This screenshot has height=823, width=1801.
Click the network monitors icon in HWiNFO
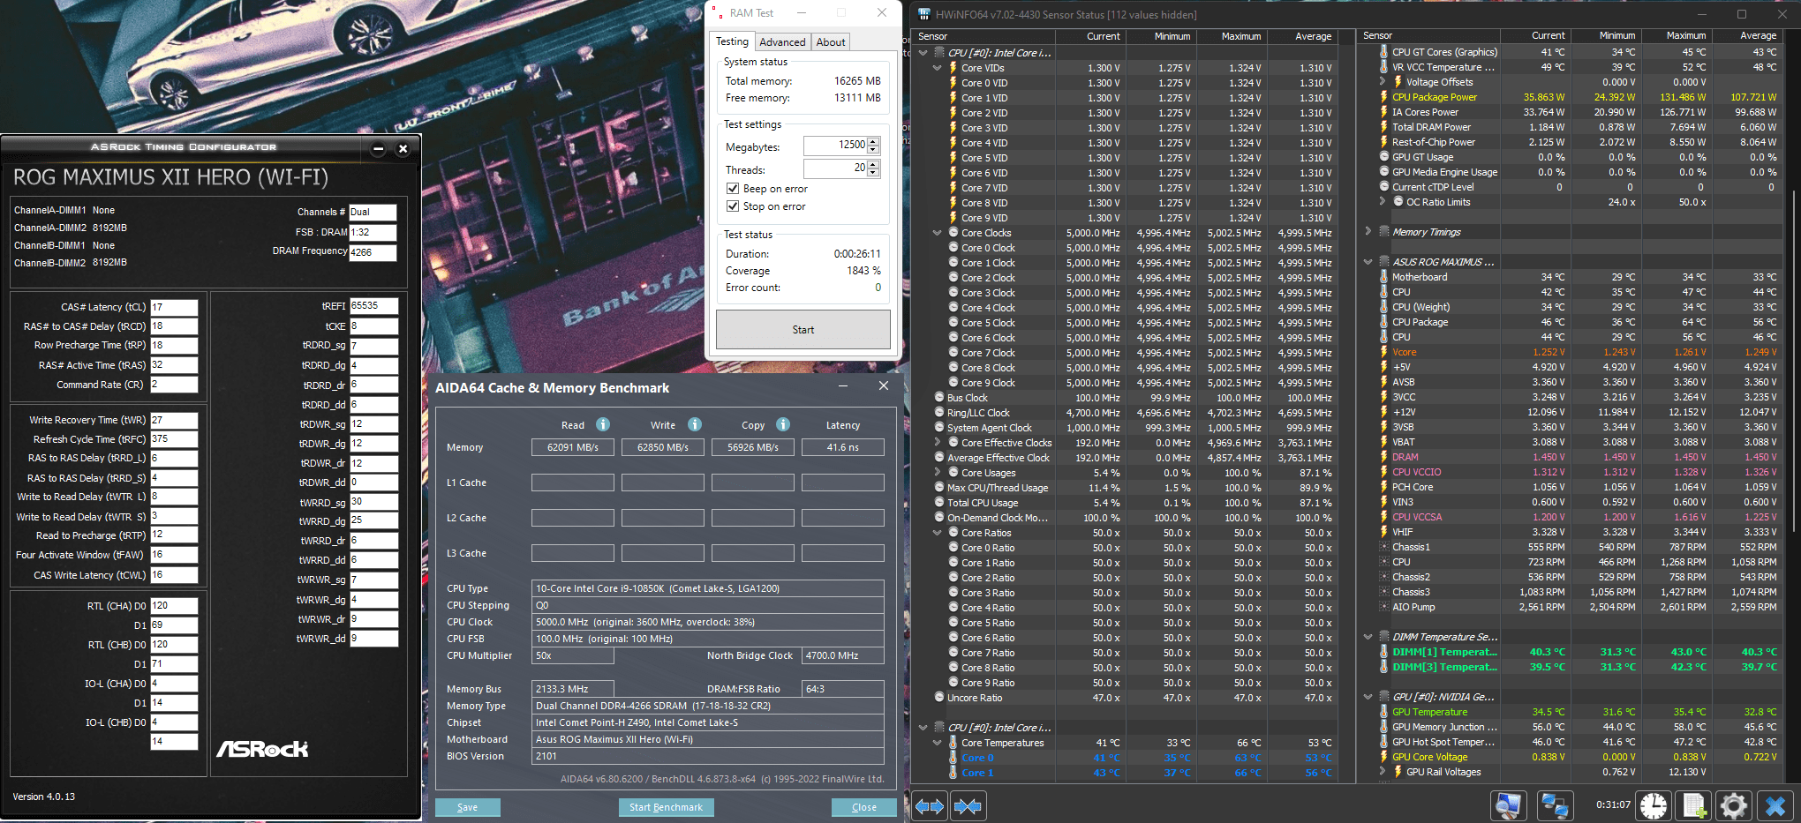[x=1553, y=805]
